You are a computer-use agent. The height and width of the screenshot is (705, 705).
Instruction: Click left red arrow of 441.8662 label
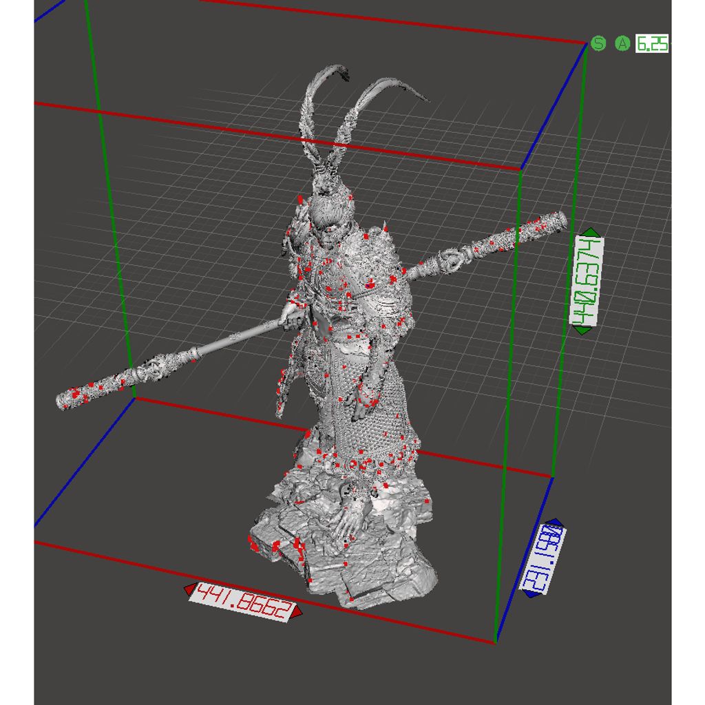pos(190,589)
